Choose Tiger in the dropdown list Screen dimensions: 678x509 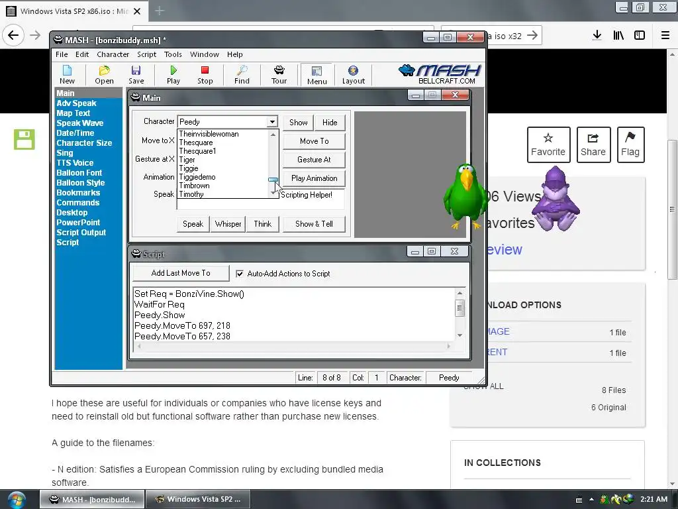pyautogui.click(x=187, y=160)
